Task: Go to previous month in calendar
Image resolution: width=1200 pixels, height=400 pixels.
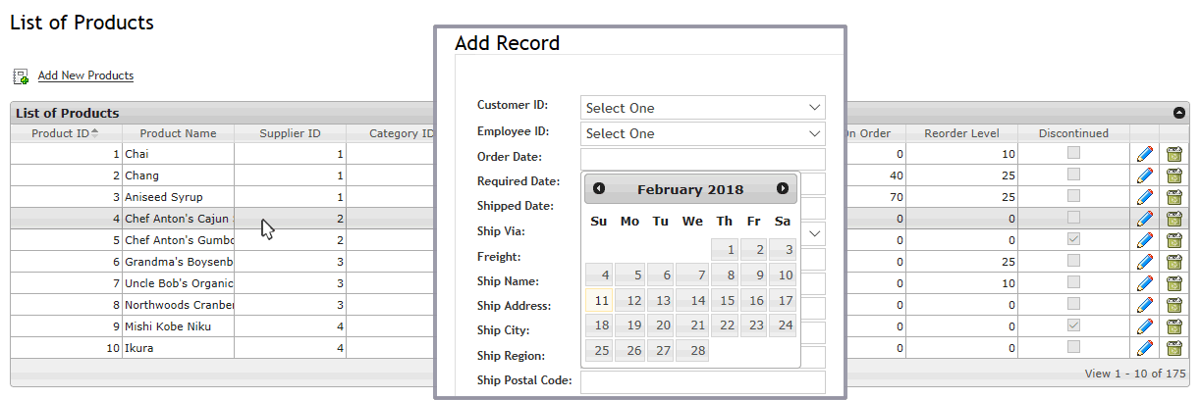Action: pyautogui.click(x=599, y=188)
